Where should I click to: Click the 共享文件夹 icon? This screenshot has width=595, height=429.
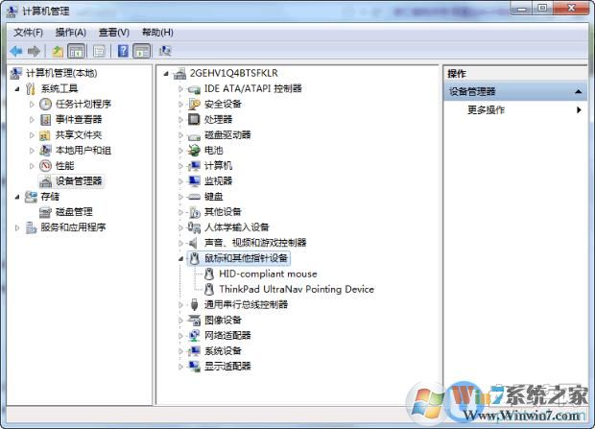[x=45, y=135]
